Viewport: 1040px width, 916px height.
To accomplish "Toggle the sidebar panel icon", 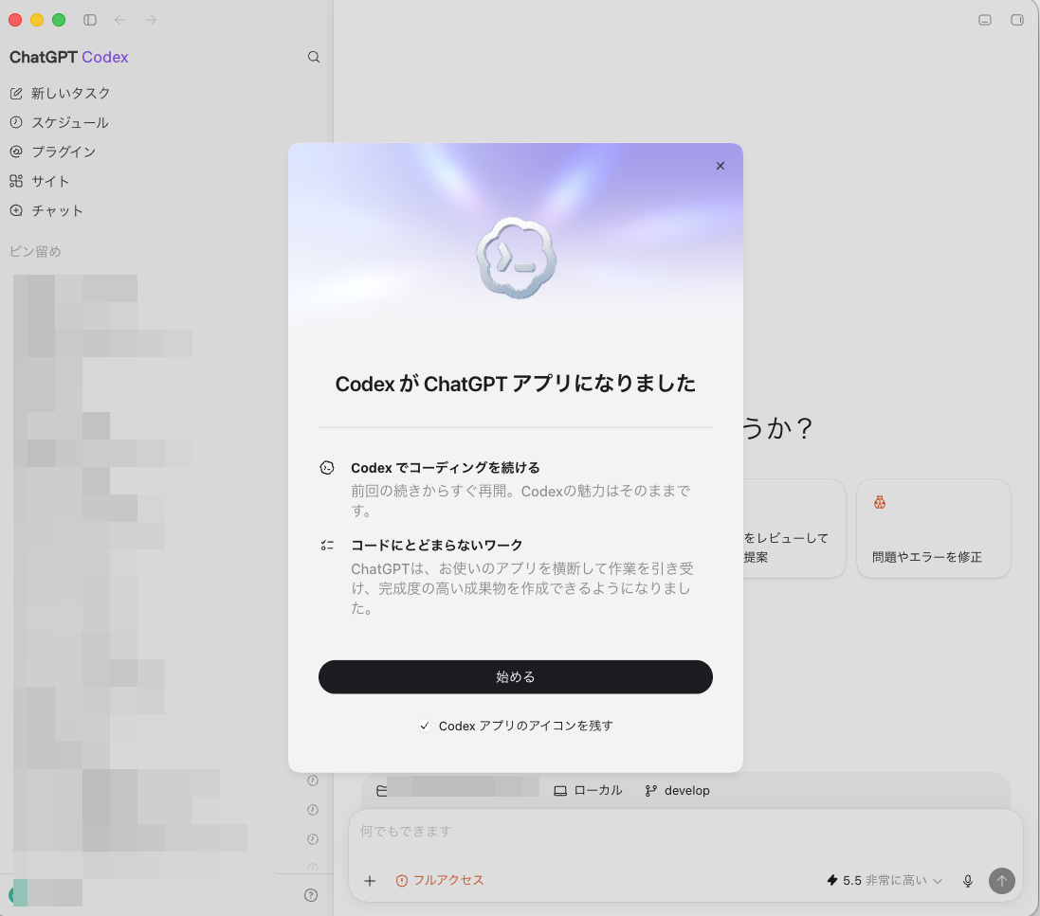I will click(90, 20).
